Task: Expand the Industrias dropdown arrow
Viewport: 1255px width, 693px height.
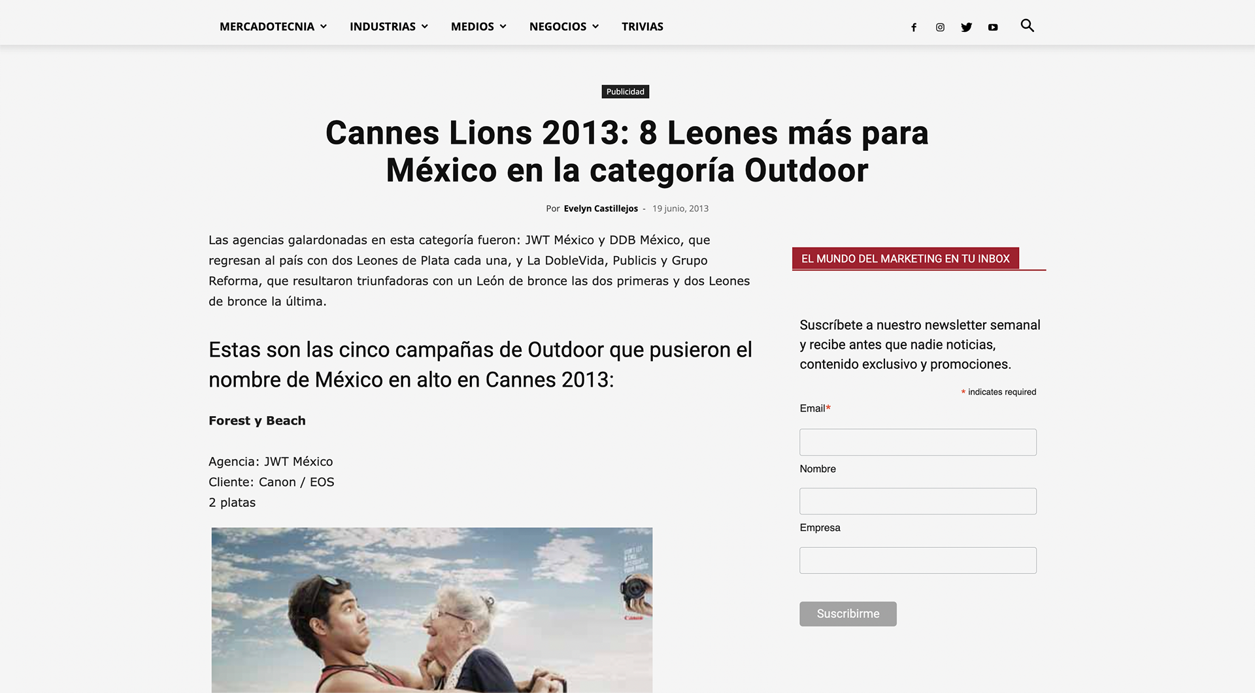Action: pos(424,27)
